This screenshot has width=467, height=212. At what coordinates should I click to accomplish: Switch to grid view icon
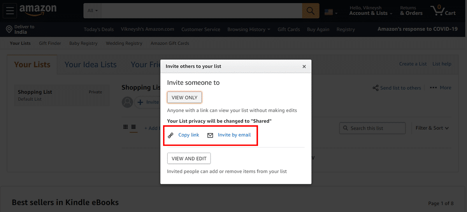pos(125,127)
